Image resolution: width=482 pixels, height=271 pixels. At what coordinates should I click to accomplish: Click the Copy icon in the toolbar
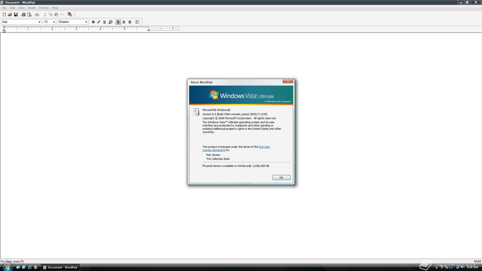pyautogui.click(x=51, y=15)
